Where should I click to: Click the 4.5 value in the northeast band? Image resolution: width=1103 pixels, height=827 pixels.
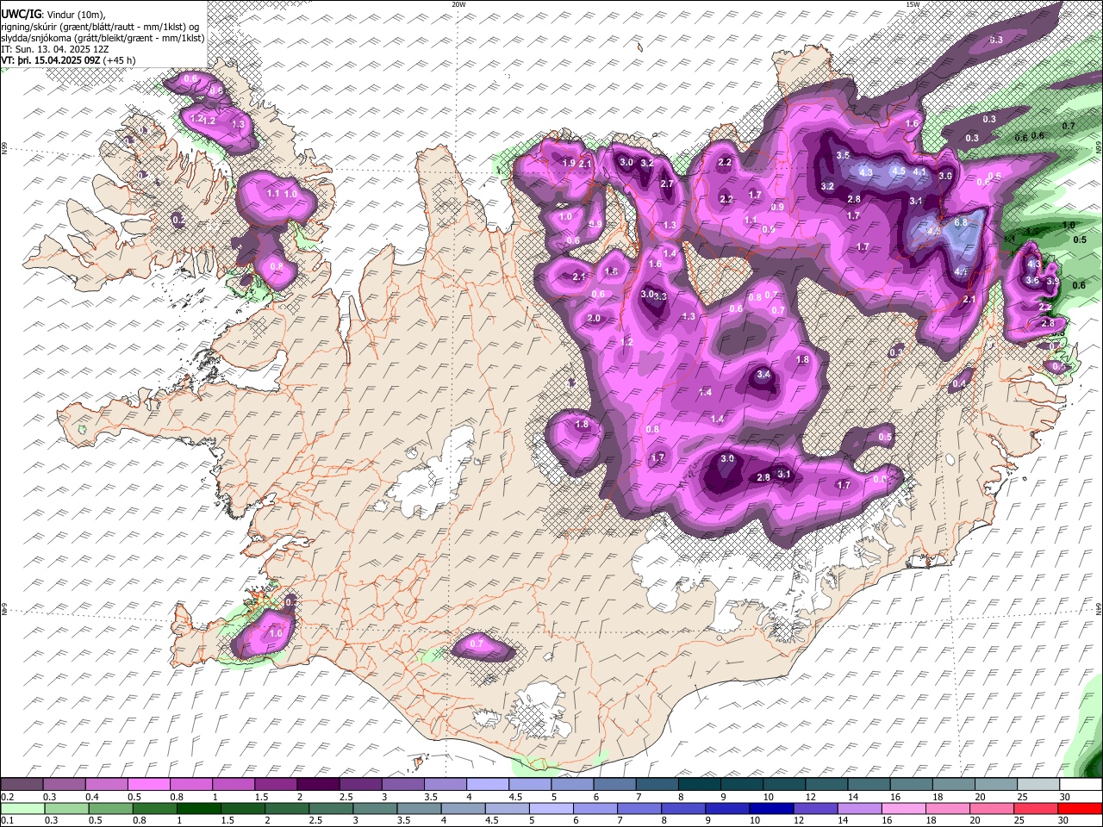coord(899,171)
